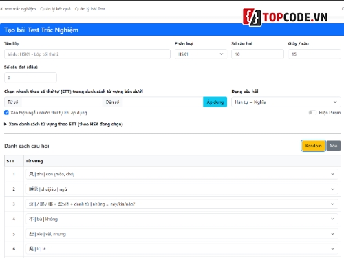Open Quản lý bài Test nav item
The width and height of the screenshot is (344, 258).
tap(90, 9)
